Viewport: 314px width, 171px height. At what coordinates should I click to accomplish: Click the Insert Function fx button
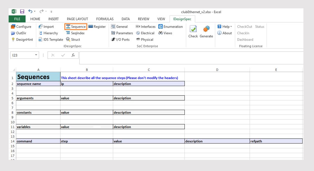coord(73,55)
